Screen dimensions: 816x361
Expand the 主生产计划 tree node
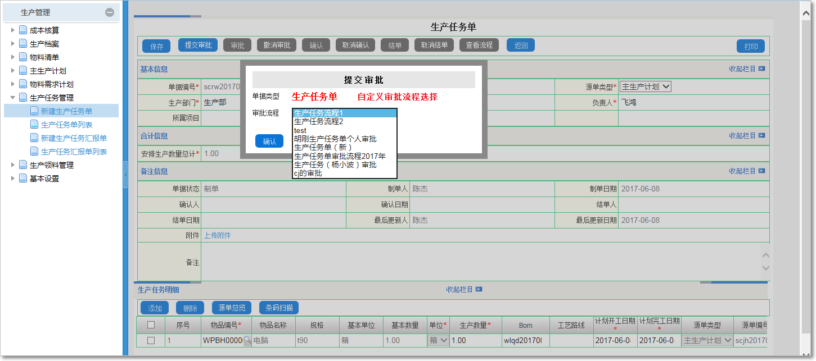pos(12,70)
